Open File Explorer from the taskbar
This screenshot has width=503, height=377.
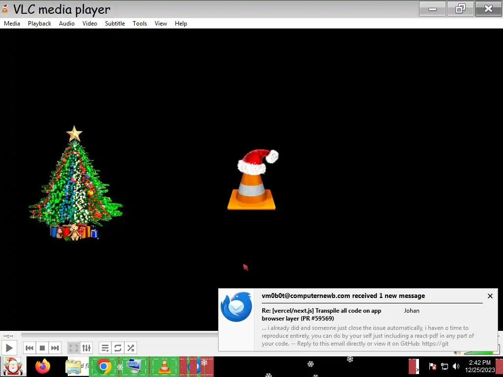coord(73,367)
